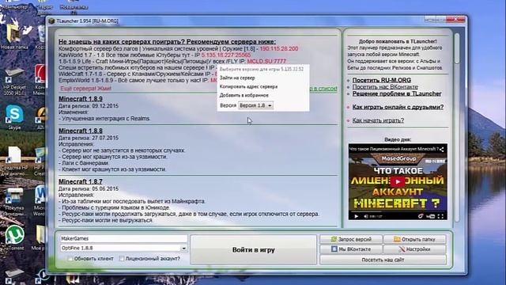This screenshot has height=285, width=506.
Task: Click 'Мы ВКонтакте' button with VK icon
Action: pyautogui.click(x=351, y=249)
